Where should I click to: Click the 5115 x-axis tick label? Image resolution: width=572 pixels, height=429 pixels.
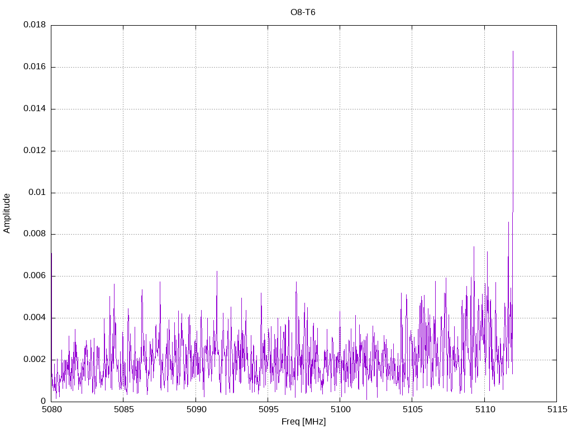click(x=556, y=409)
